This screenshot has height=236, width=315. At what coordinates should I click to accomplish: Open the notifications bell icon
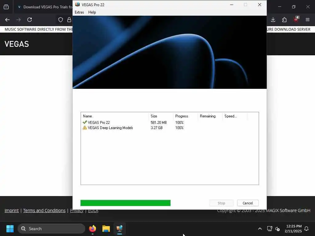click(307, 229)
